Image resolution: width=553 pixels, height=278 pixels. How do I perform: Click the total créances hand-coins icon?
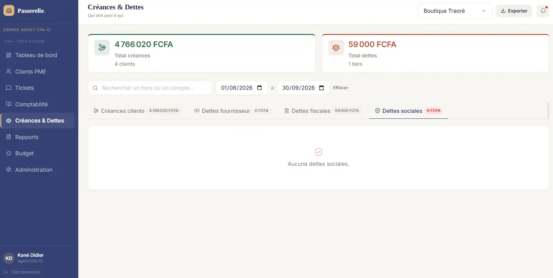coord(102,47)
